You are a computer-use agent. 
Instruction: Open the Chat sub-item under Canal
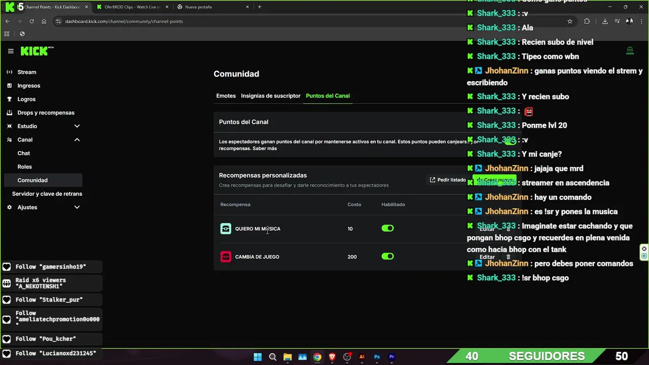[24, 153]
